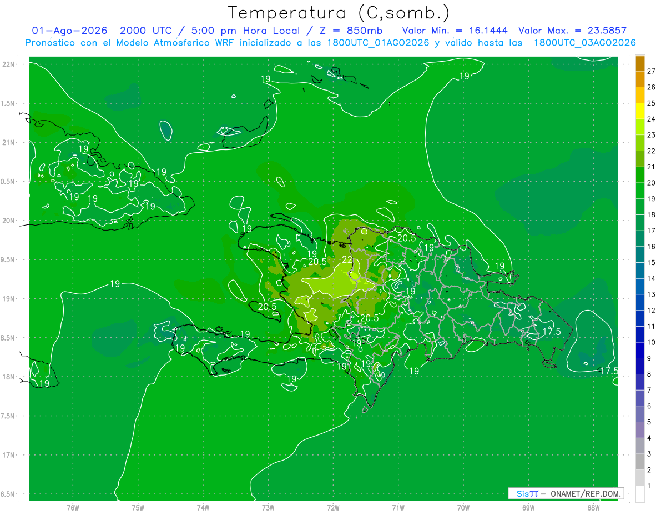Screen dimensions: 666x515
Task: Select the date '01-Ago-2026' in header
Action: tap(70, 31)
